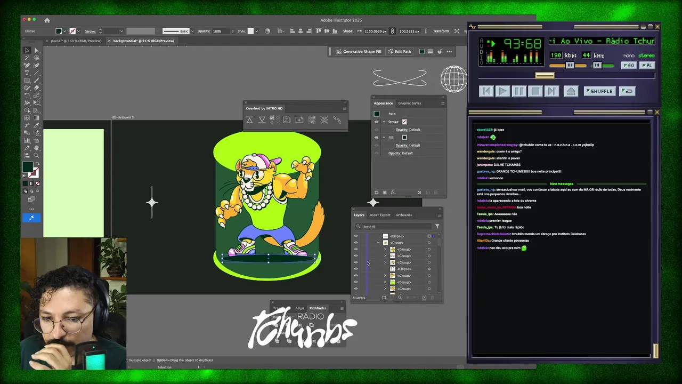The width and height of the screenshot is (682, 384).
Task: Hide the Ellipse layer marked with blue square
Action: (x=356, y=236)
